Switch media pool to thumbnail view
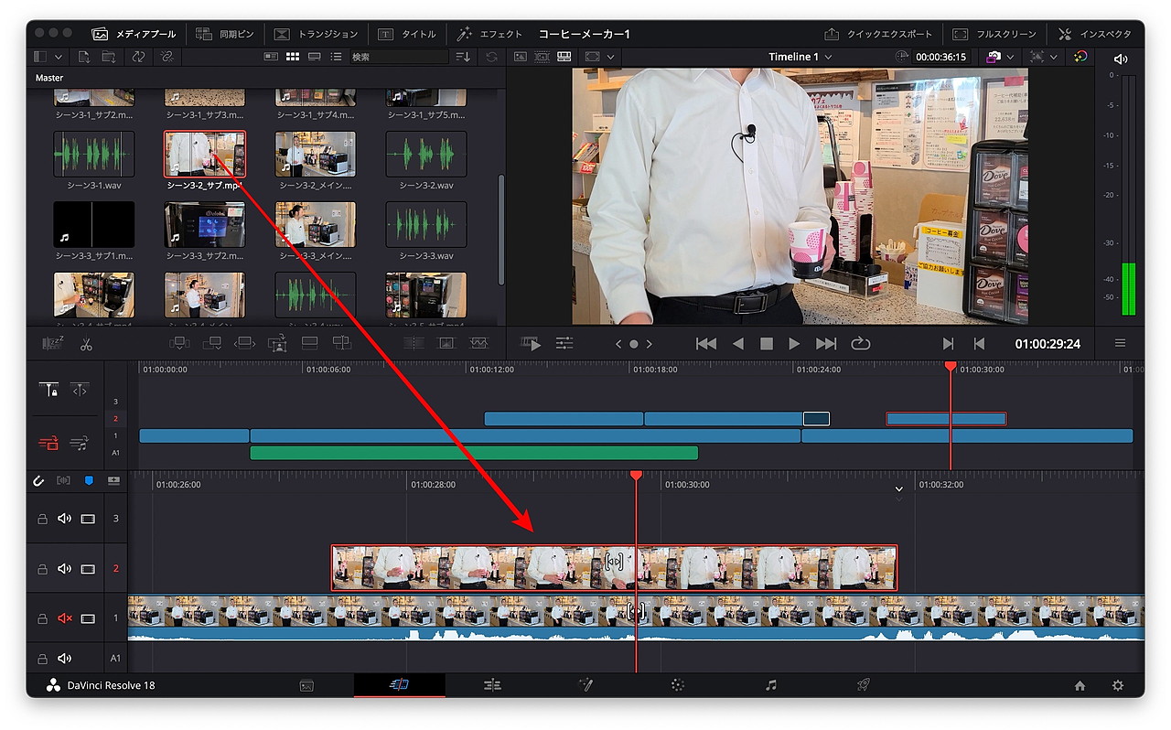The height and width of the screenshot is (730, 1171). [293, 57]
